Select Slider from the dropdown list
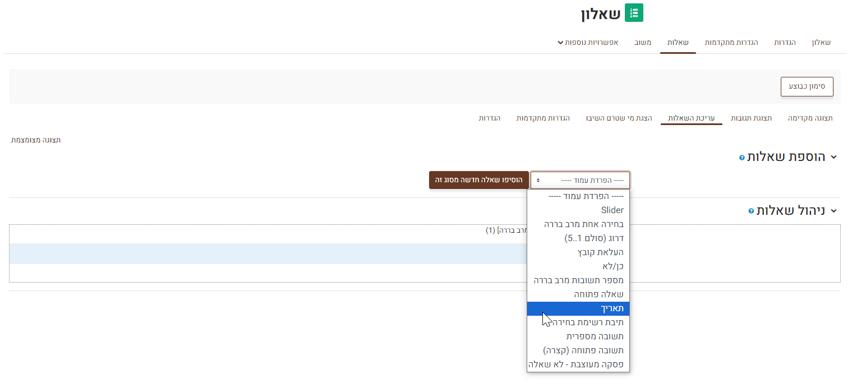 pyautogui.click(x=611, y=210)
